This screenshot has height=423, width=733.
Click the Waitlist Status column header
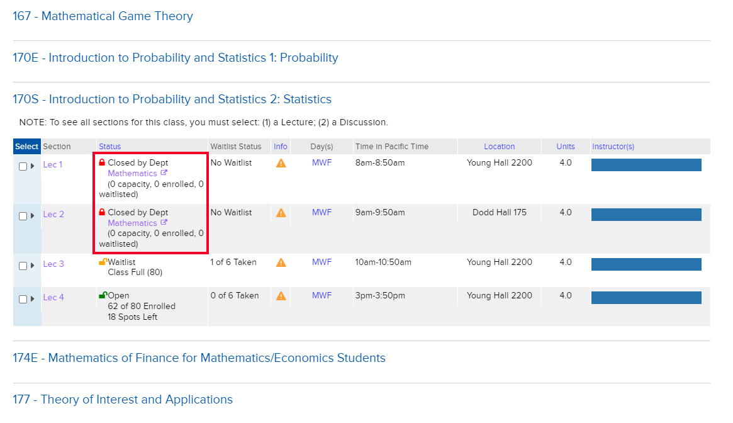pos(236,147)
